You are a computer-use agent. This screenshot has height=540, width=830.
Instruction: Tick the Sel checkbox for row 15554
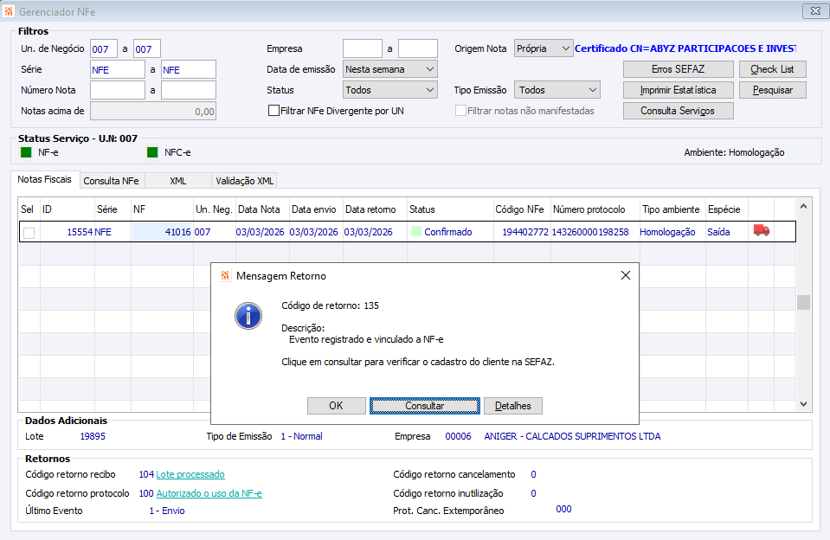29,233
